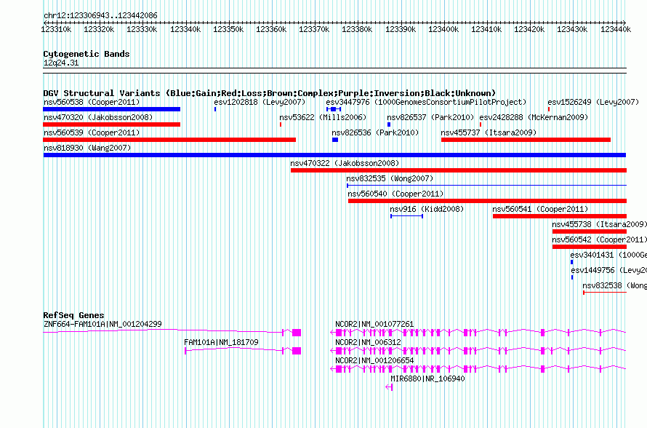Screen dimensions: 647x428
Task: Click the Cytogenetic Bands track title
Action: coord(87,54)
